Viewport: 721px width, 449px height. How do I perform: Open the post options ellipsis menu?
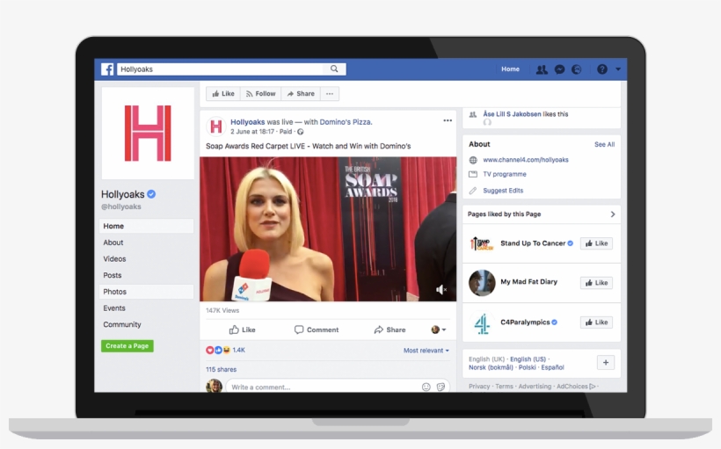pos(448,120)
